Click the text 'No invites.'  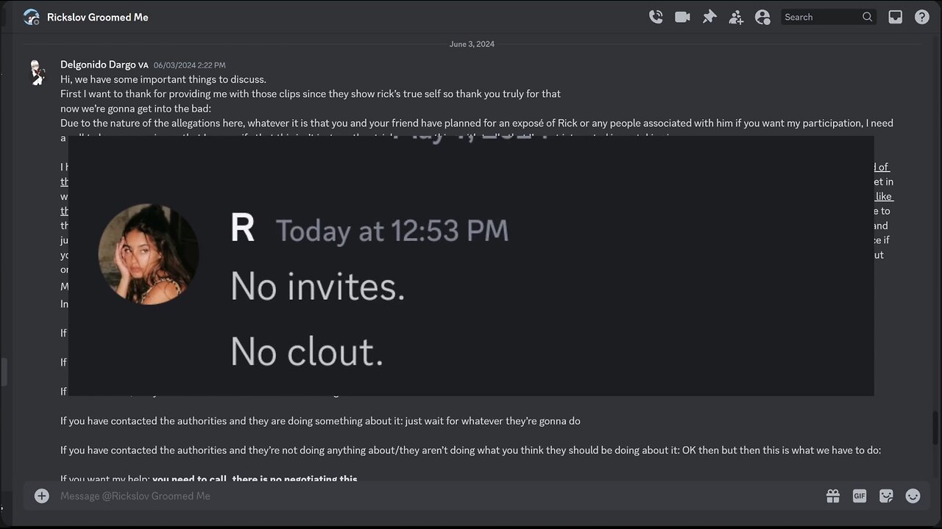click(x=318, y=286)
